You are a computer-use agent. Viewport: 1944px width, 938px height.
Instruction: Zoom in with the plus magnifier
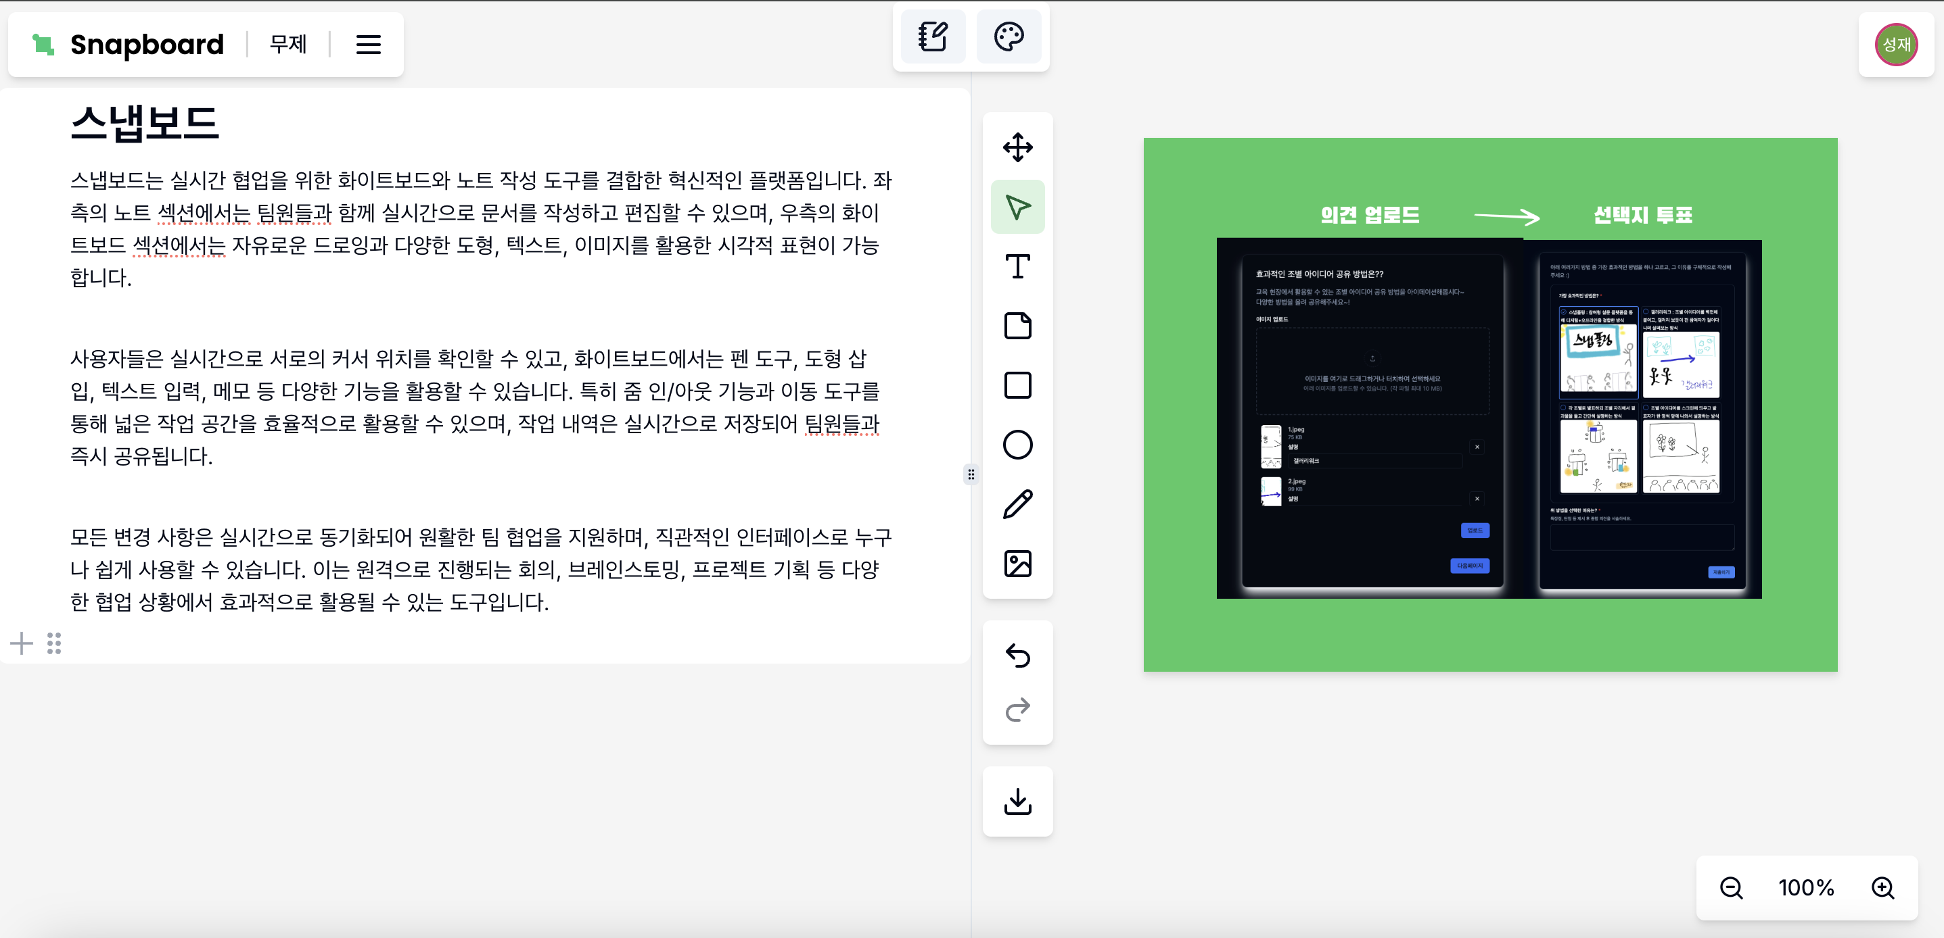tap(1883, 887)
